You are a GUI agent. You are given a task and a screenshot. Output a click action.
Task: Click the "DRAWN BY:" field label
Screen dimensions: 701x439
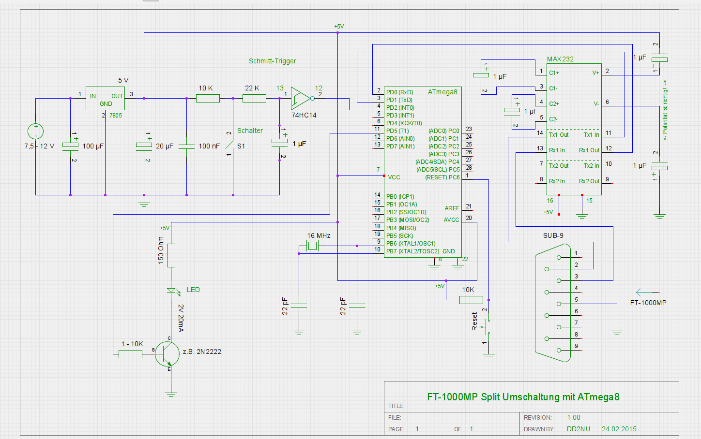click(x=539, y=429)
